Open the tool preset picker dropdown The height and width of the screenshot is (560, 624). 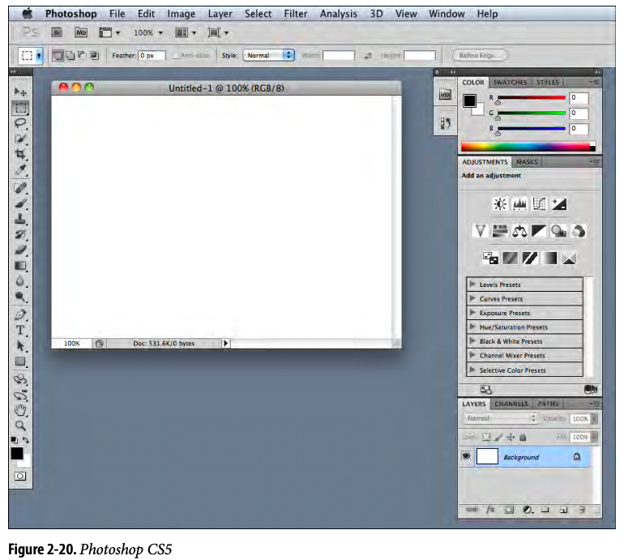pyautogui.click(x=39, y=55)
